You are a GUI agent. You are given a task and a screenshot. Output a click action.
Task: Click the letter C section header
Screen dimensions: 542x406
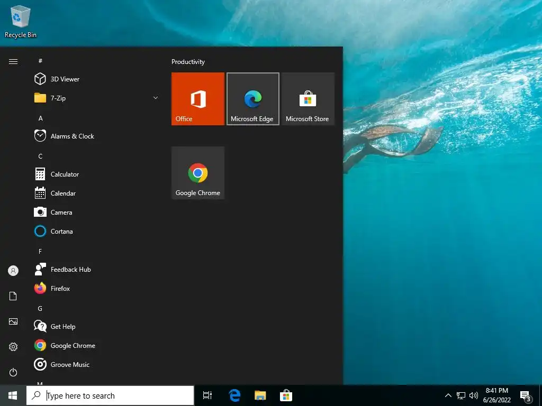40,156
